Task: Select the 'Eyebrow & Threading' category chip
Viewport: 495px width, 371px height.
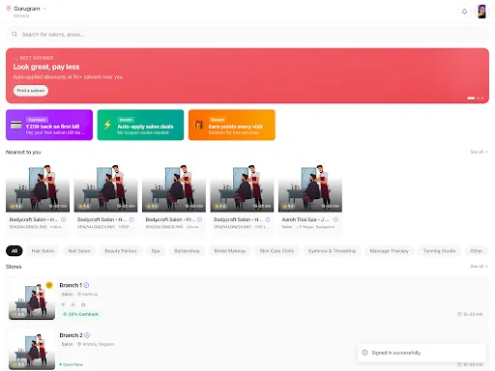Action: coord(332,251)
